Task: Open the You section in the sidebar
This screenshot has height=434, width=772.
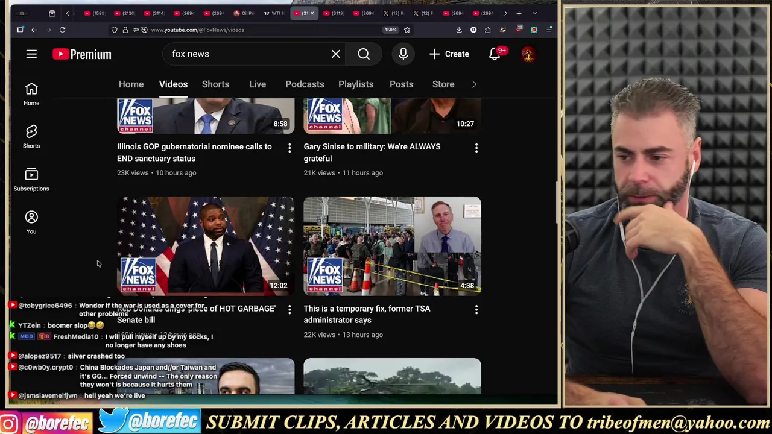Action: tap(31, 222)
